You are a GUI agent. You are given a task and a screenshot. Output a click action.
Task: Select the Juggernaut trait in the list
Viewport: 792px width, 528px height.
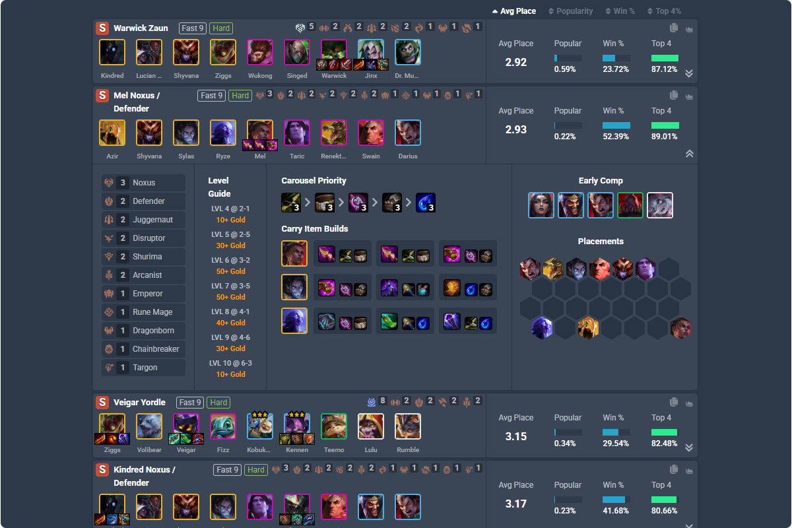(143, 220)
